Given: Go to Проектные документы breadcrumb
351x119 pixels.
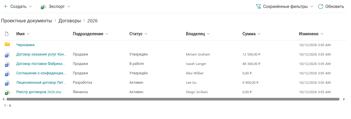Looking at the screenshot, I should [26, 21].
